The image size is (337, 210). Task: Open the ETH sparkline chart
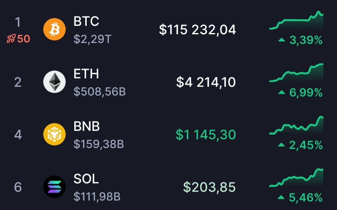pyautogui.click(x=296, y=73)
